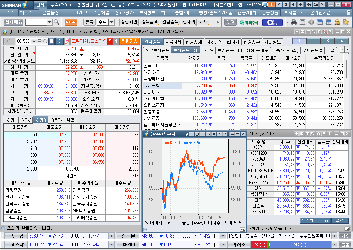The height and width of the screenshot is (250, 353).
Task: Switch to the 호가2 tab
Action: pos(26,120)
